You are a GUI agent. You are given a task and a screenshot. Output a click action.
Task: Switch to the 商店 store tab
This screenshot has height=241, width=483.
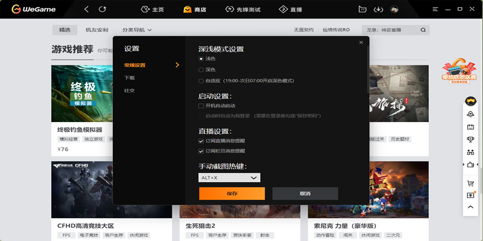coord(194,9)
